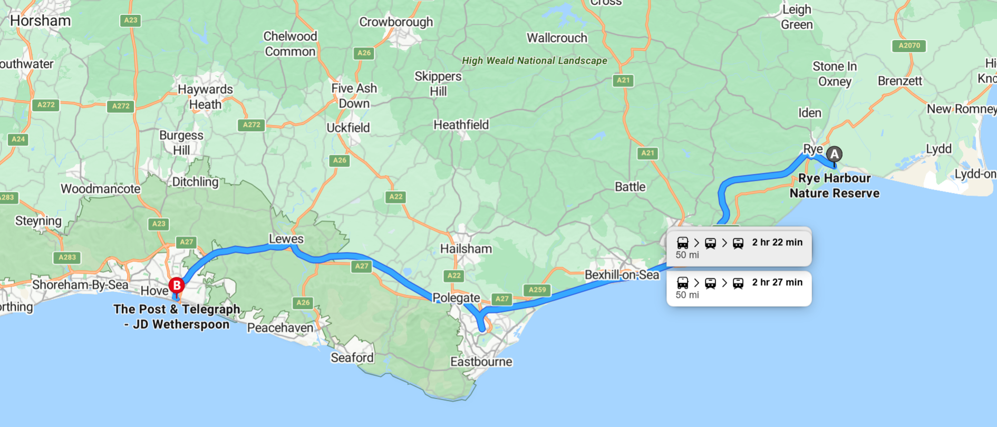
Task: Click the red destination marker B
Action: click(x=177, y=286)
